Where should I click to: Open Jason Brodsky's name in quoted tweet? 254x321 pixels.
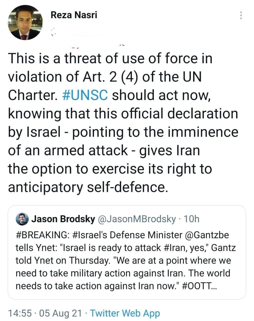tap(63, 219)
